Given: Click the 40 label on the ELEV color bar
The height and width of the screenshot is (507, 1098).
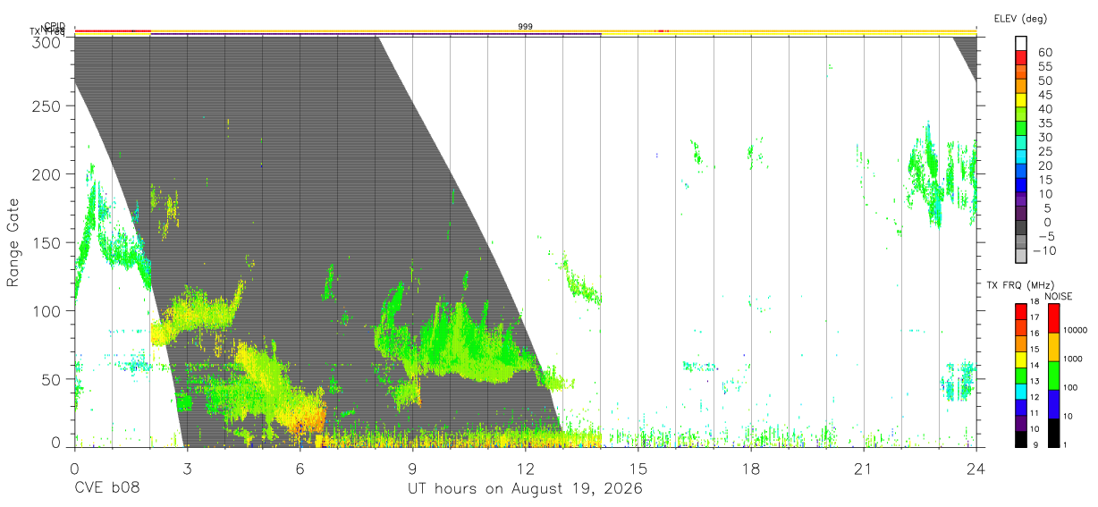Looking at the screenshot, I should (x=1044, y=109).
